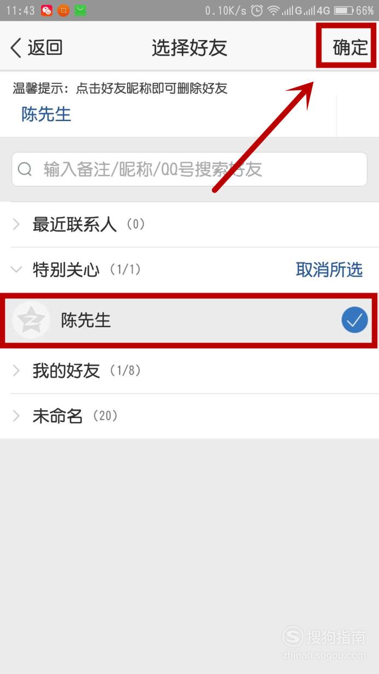The height and width of the screenshot is (674, 379).
Task: Expand the 未命名 group
Action: pos(190,416)
